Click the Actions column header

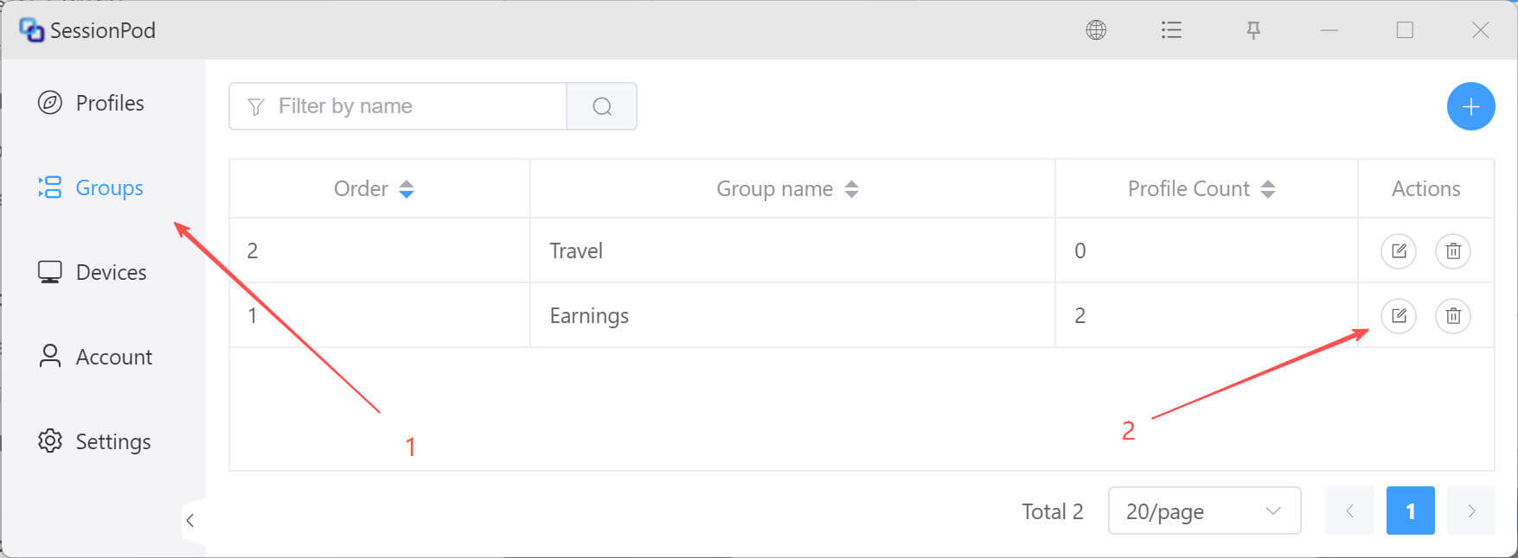[1425, 188]
